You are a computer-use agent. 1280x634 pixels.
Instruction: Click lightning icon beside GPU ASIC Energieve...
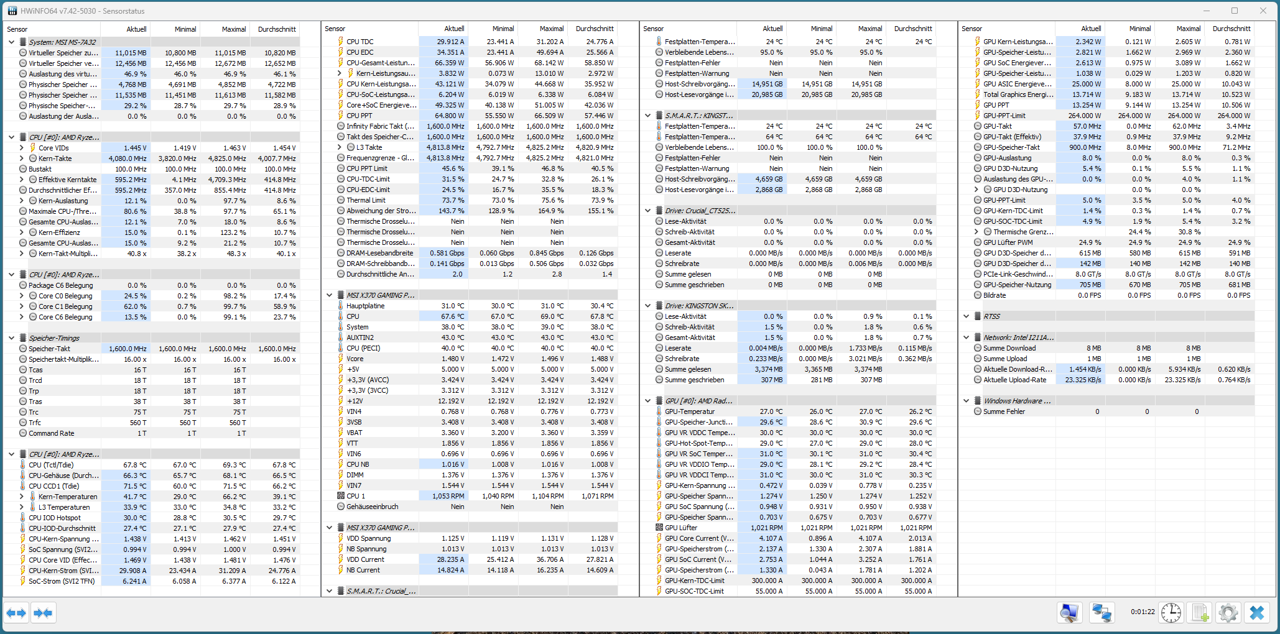click(x=977, y=84)
